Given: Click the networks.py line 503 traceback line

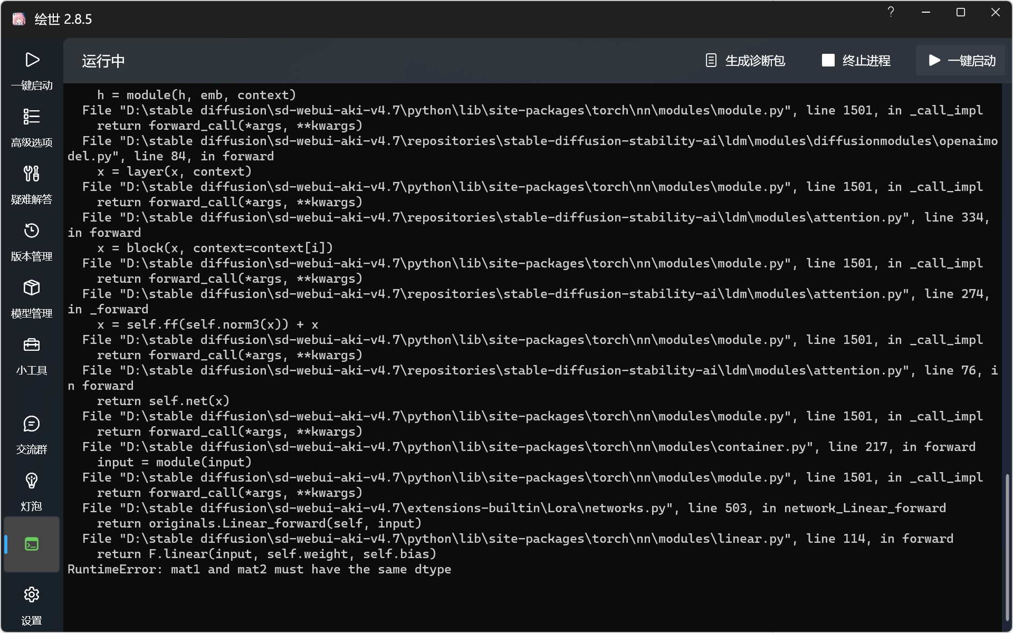Looking at the screenshot, I should coord(514,508).
